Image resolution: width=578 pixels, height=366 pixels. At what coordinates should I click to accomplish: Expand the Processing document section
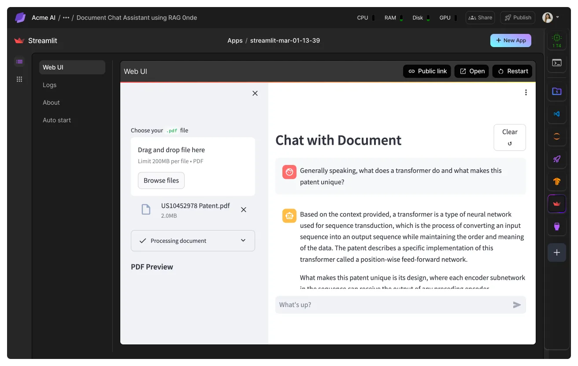tap(193, 241)
